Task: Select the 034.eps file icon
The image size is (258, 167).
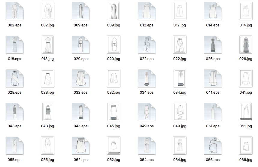Action: [147, 78]
